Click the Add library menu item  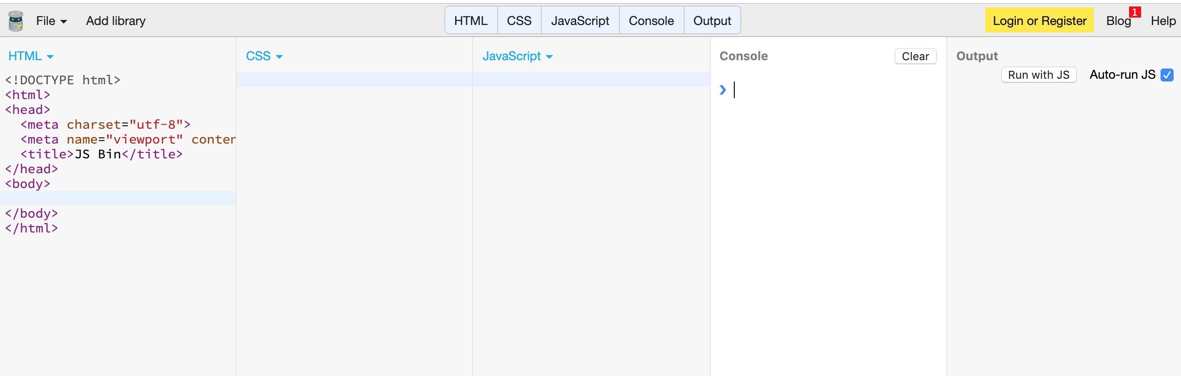click(116, 21)
